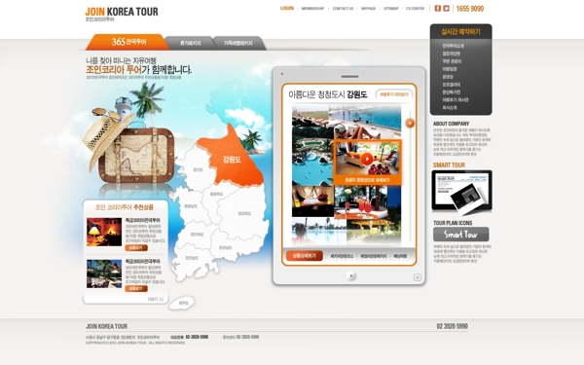Close the tablet panel with X icon
Screen dimensions: 584x365
418,277
